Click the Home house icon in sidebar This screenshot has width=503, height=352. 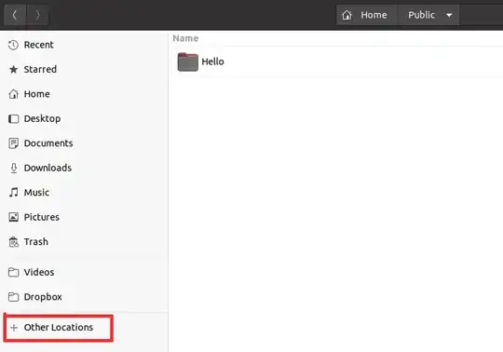[13, 94]
